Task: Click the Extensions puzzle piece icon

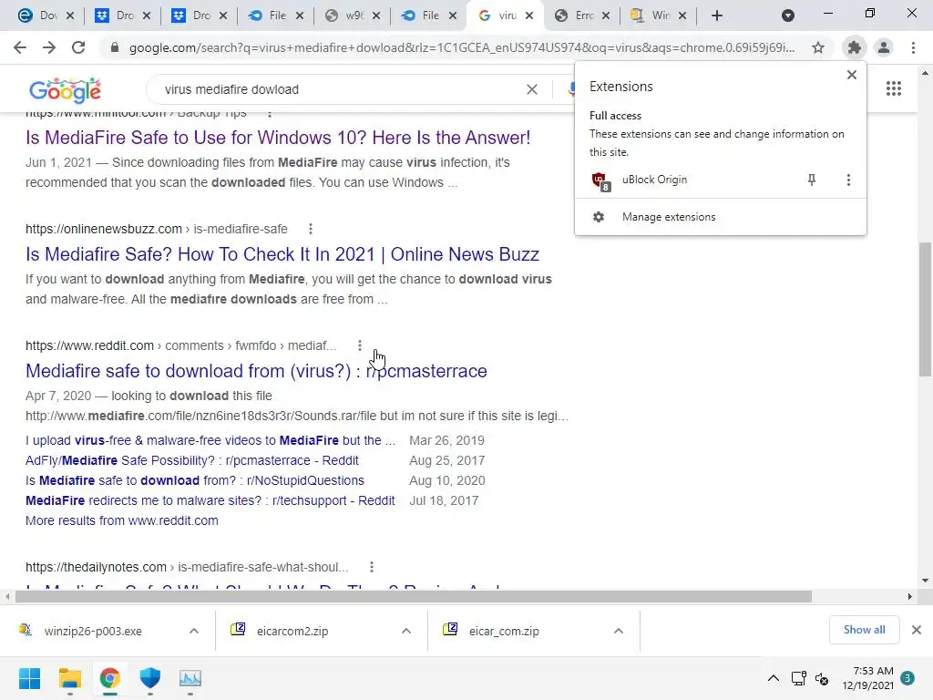Action: [855, 47]
